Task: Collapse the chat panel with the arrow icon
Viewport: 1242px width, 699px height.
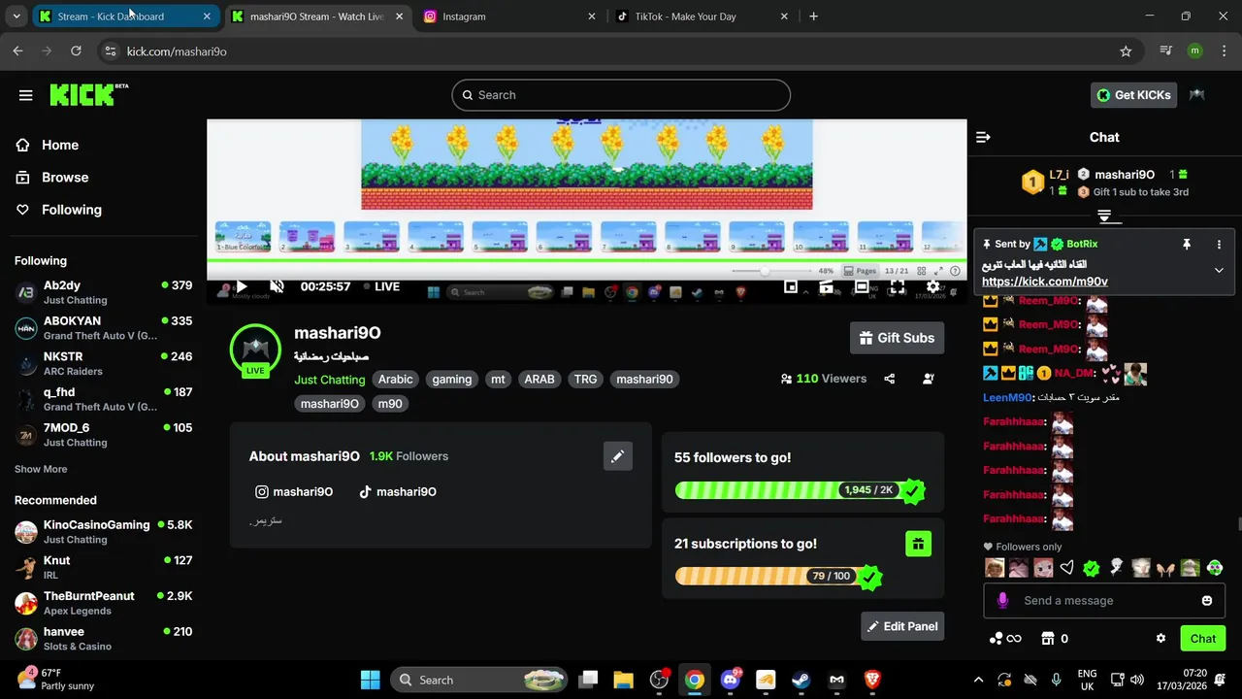Action: 983,138
